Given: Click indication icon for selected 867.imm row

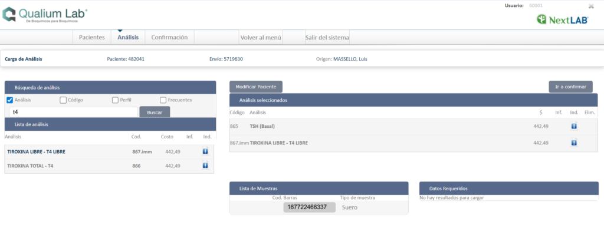Looking at the screenshot, I should point(574,143).
